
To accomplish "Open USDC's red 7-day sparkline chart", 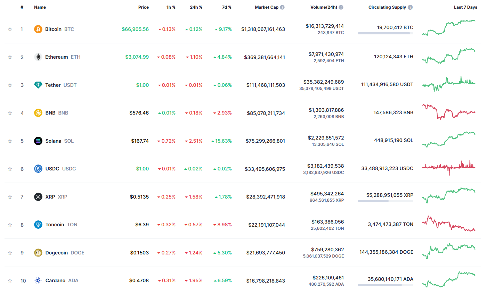I will click(449, 168).
